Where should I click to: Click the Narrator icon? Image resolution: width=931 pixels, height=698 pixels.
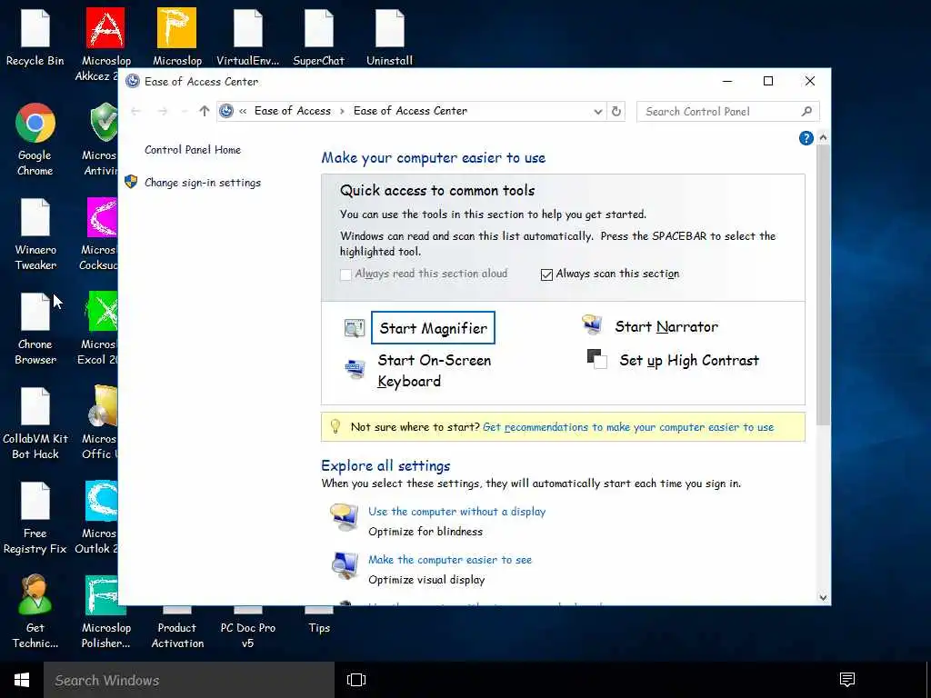(x=591, y=324)
